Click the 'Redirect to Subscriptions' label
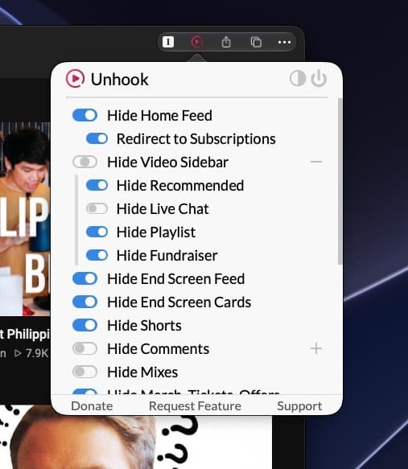The width and height of the screenshot is (408, 469). click(196, 139)
